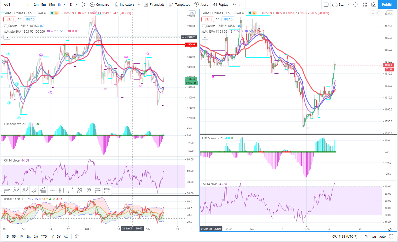Enter fullscreen mode
398x242 pixels.
tap(365, 4)
